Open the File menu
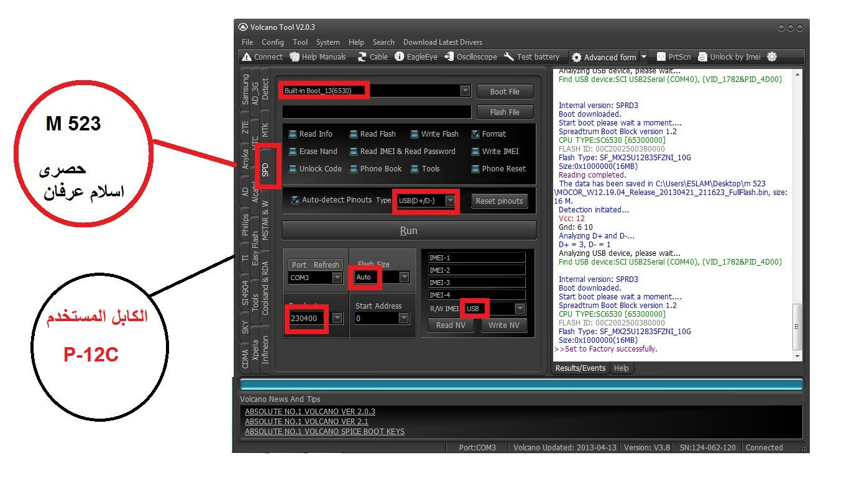Screen dimensions: 849x477 tap(247, 42)
